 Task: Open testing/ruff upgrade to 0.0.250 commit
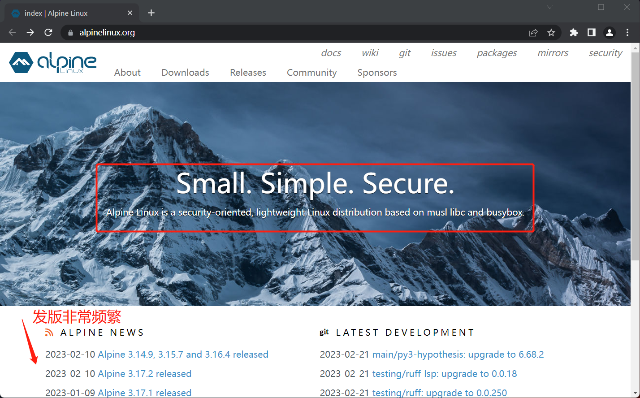tap(440, 393)
